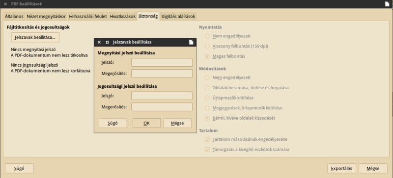Viewport: 393px width, 178px height.
Task: Click the A PDF-dokumentum nem lesz korlátozva text
Action: tap(51, 71)
